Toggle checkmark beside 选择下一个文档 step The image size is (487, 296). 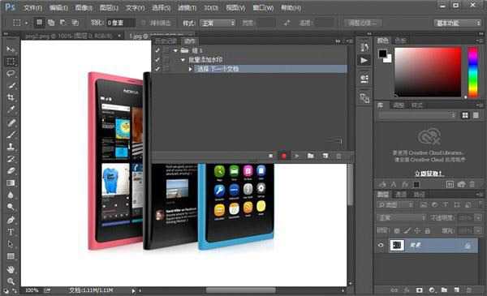pos(157,69)
